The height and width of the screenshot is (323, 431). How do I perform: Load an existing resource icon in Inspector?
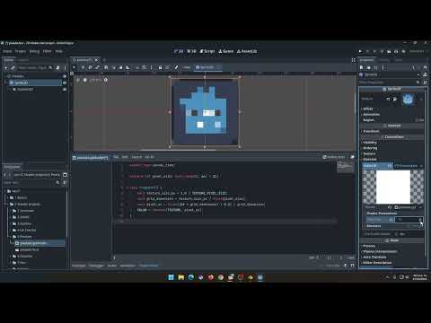tap(368, 67)
